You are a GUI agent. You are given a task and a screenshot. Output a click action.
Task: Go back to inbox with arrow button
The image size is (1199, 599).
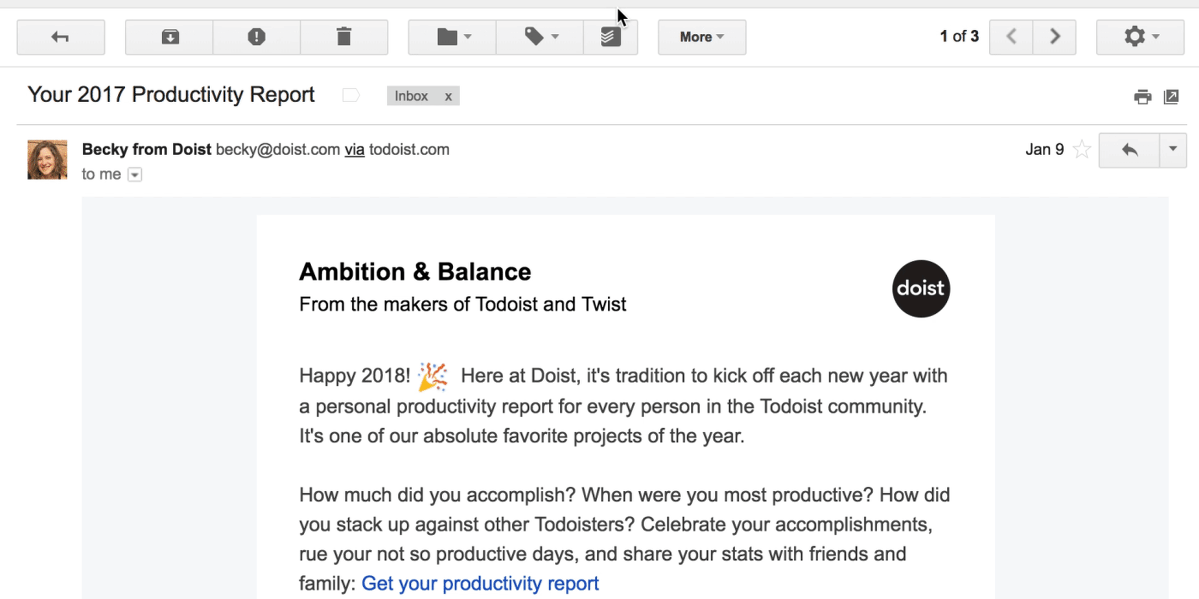click(x=60, y=37)
